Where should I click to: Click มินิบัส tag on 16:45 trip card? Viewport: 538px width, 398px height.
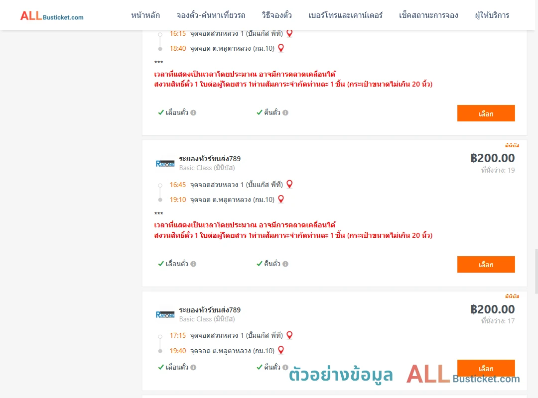[512, 145]
